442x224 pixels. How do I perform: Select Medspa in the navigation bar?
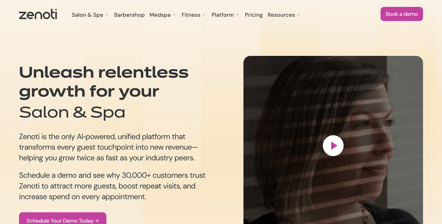coord(160,15)
